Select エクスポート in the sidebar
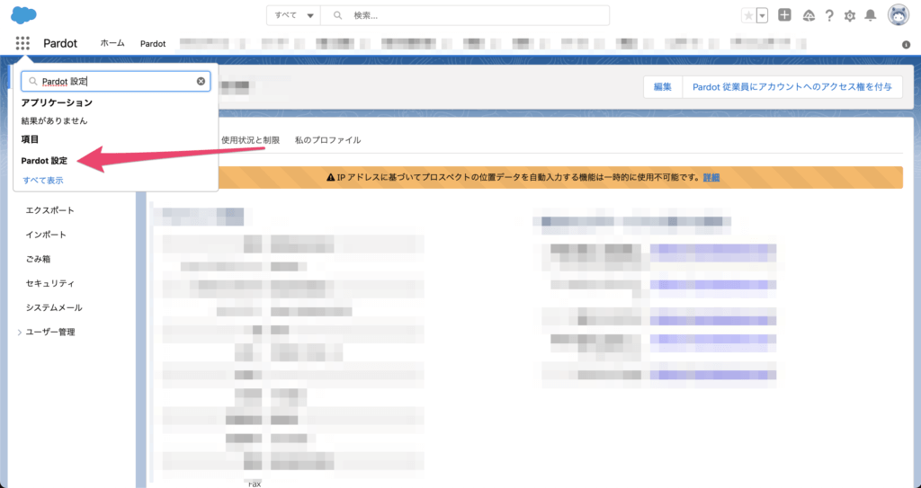 pos(50,210)
